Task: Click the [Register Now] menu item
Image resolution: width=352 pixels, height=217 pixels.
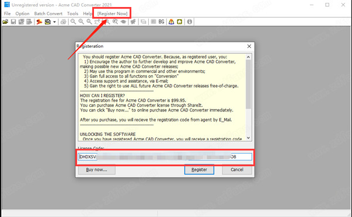Action: [x=112, y=13]
